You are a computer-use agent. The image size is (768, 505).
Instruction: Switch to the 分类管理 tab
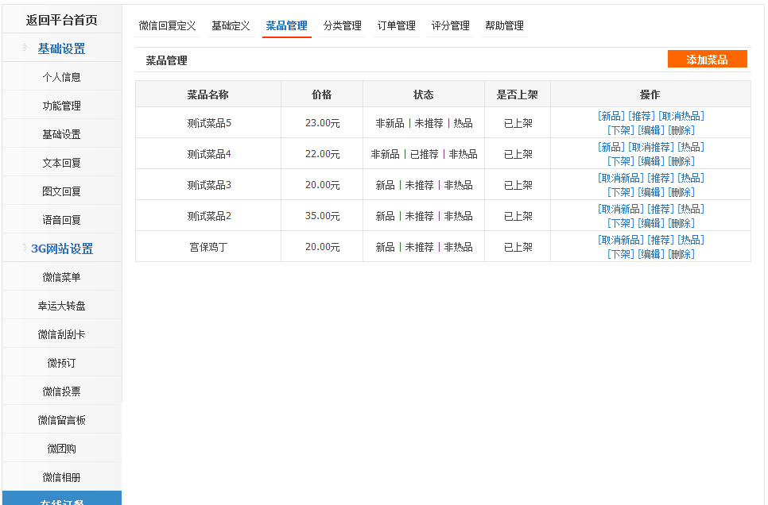click(x=342, y=25)
